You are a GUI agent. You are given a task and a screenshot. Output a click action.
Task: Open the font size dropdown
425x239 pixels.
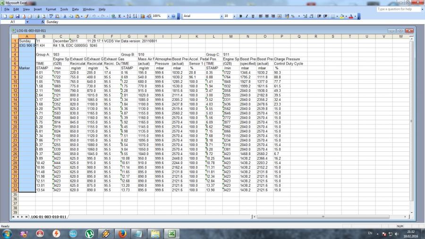click(234, 16)
